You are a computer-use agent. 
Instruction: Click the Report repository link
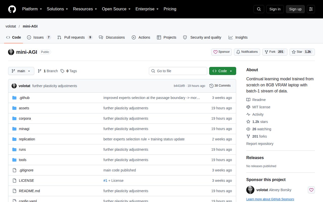pos(260,144)
